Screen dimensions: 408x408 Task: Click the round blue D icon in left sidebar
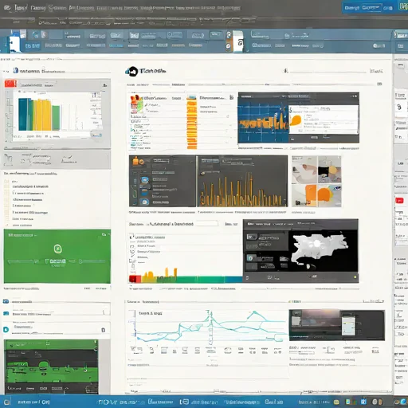pos(6,330)
